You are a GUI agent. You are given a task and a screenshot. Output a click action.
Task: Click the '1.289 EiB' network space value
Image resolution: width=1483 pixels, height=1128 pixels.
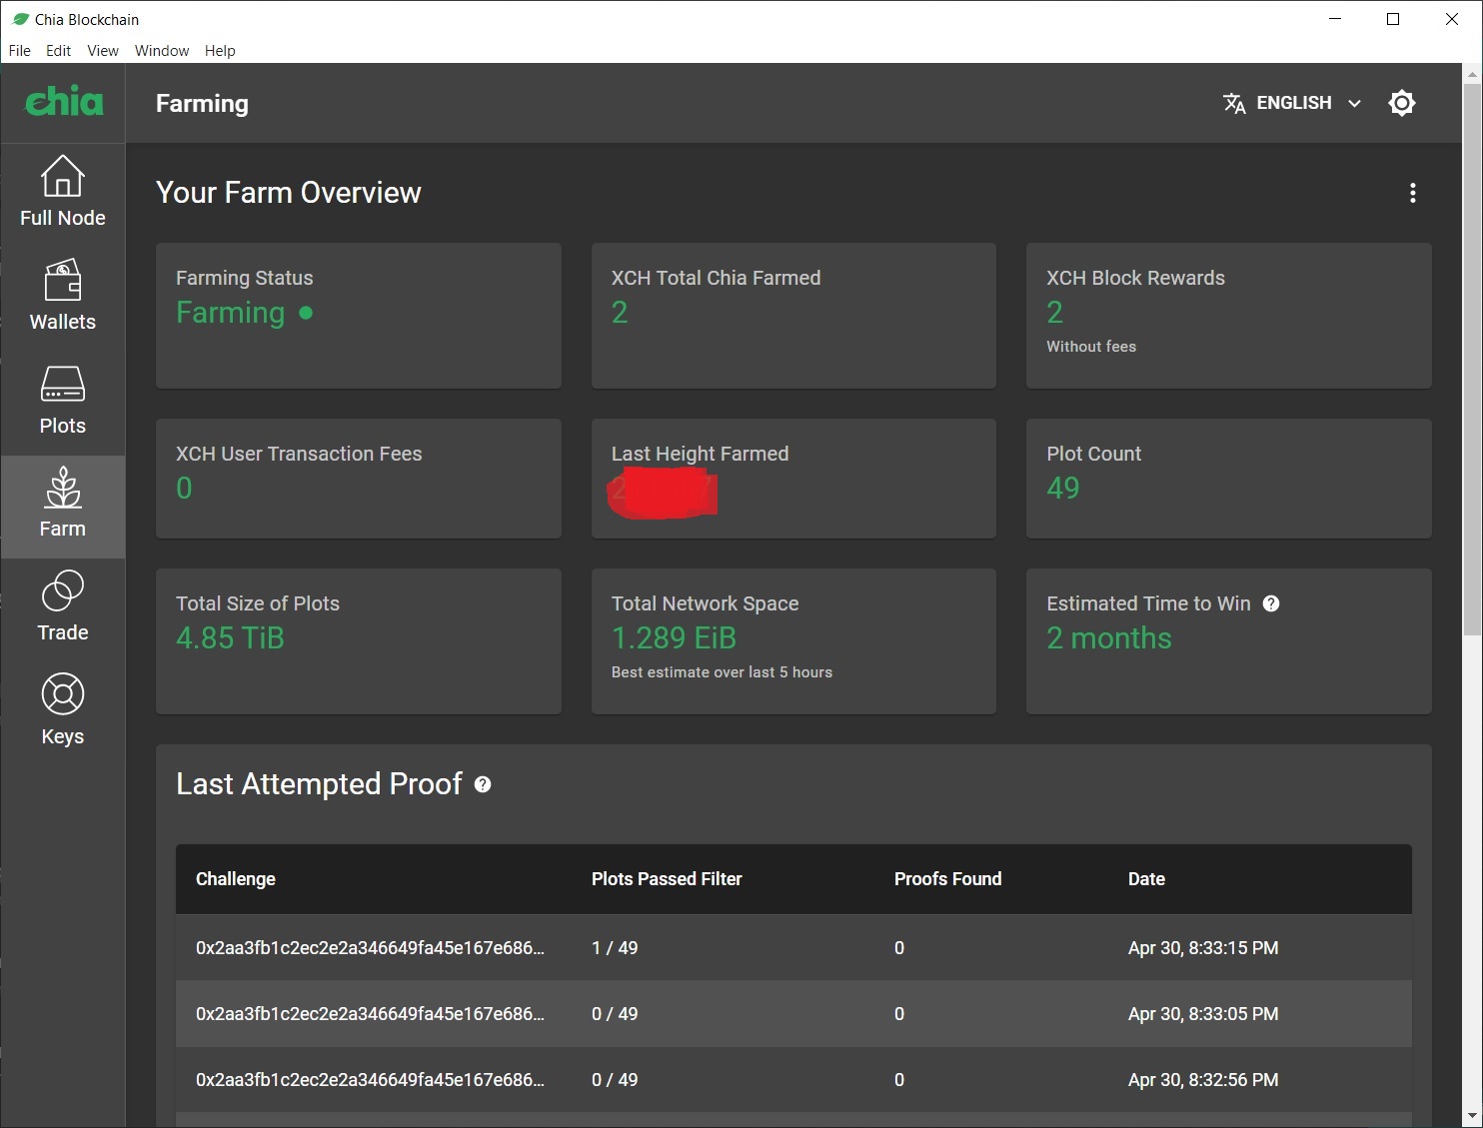pos(674,637)
